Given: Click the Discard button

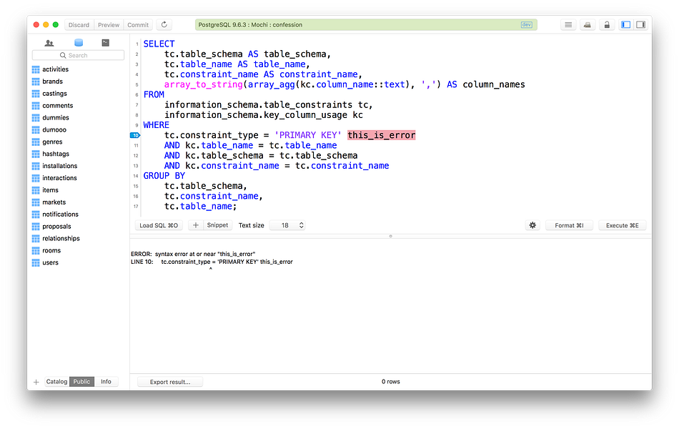Looking at the screenshot, I should [x=79, y=25].
